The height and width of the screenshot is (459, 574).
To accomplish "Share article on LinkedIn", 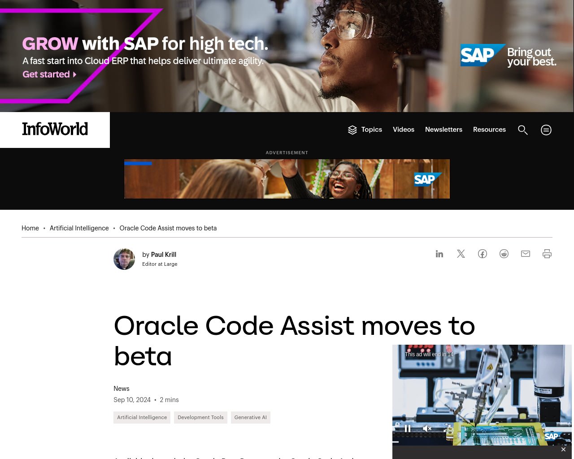I will pos(439,254).
